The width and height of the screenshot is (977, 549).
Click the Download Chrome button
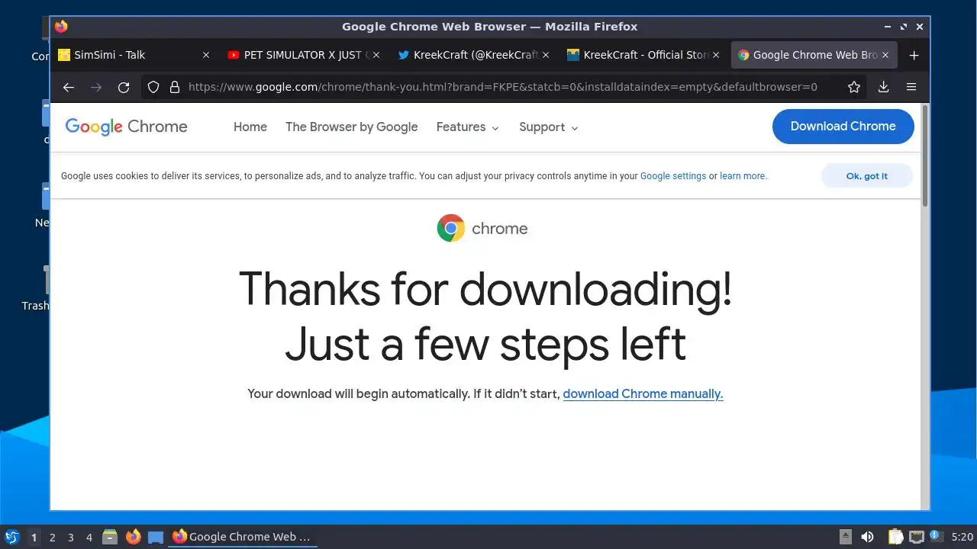click(843, 127)
